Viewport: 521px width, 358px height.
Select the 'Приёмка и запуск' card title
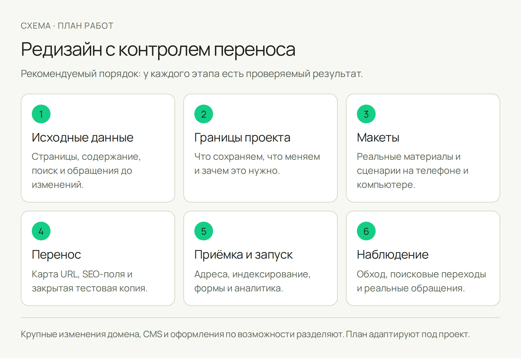click(x=244, y=255)
